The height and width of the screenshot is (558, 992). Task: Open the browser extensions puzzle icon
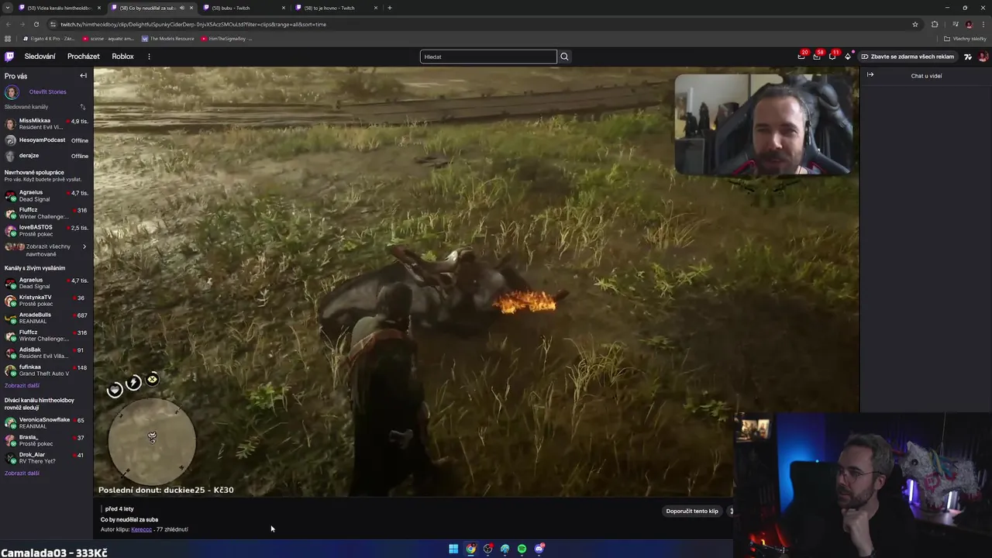click(x=935, y=24)
